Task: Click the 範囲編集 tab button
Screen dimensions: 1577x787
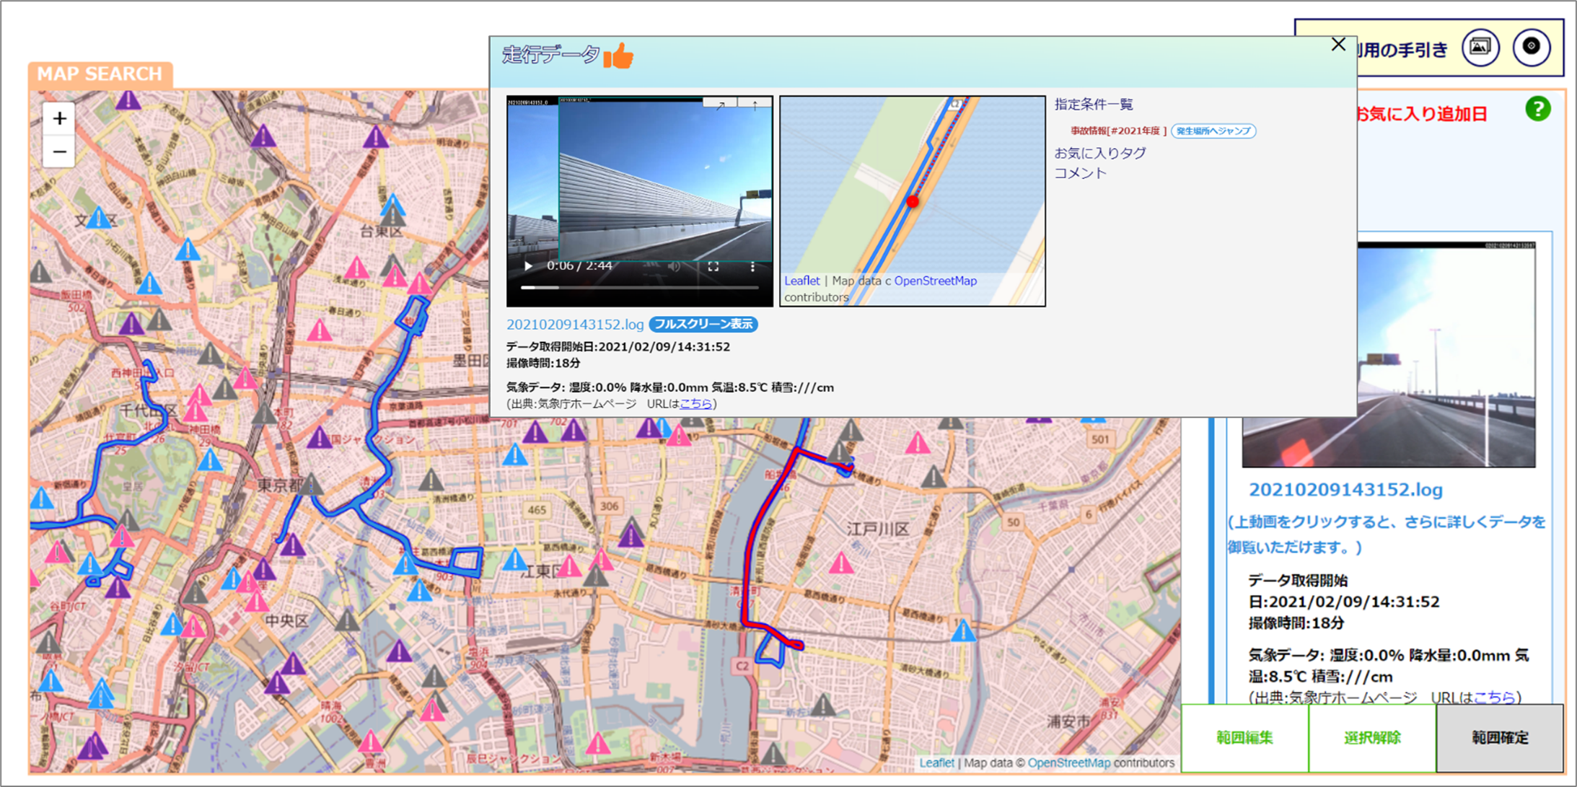Action: click(1244, 737)
